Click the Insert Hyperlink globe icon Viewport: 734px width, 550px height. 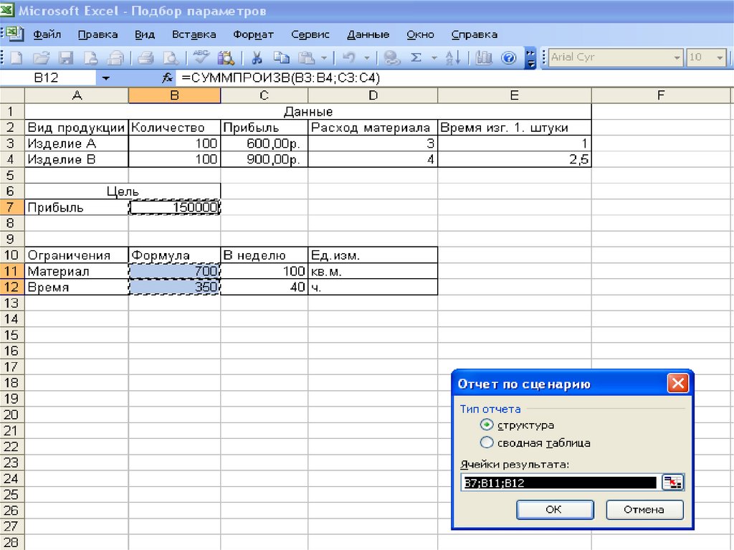[x=391, y=58]
